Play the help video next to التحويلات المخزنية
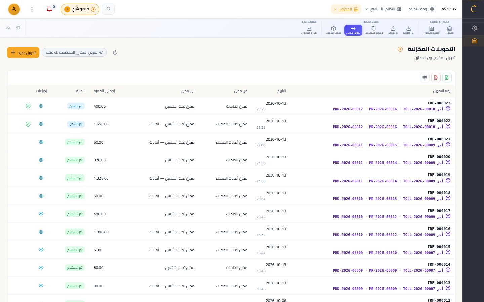Viewport: 484px width, 302px height. pyautogui.click(x=400, y=49)
